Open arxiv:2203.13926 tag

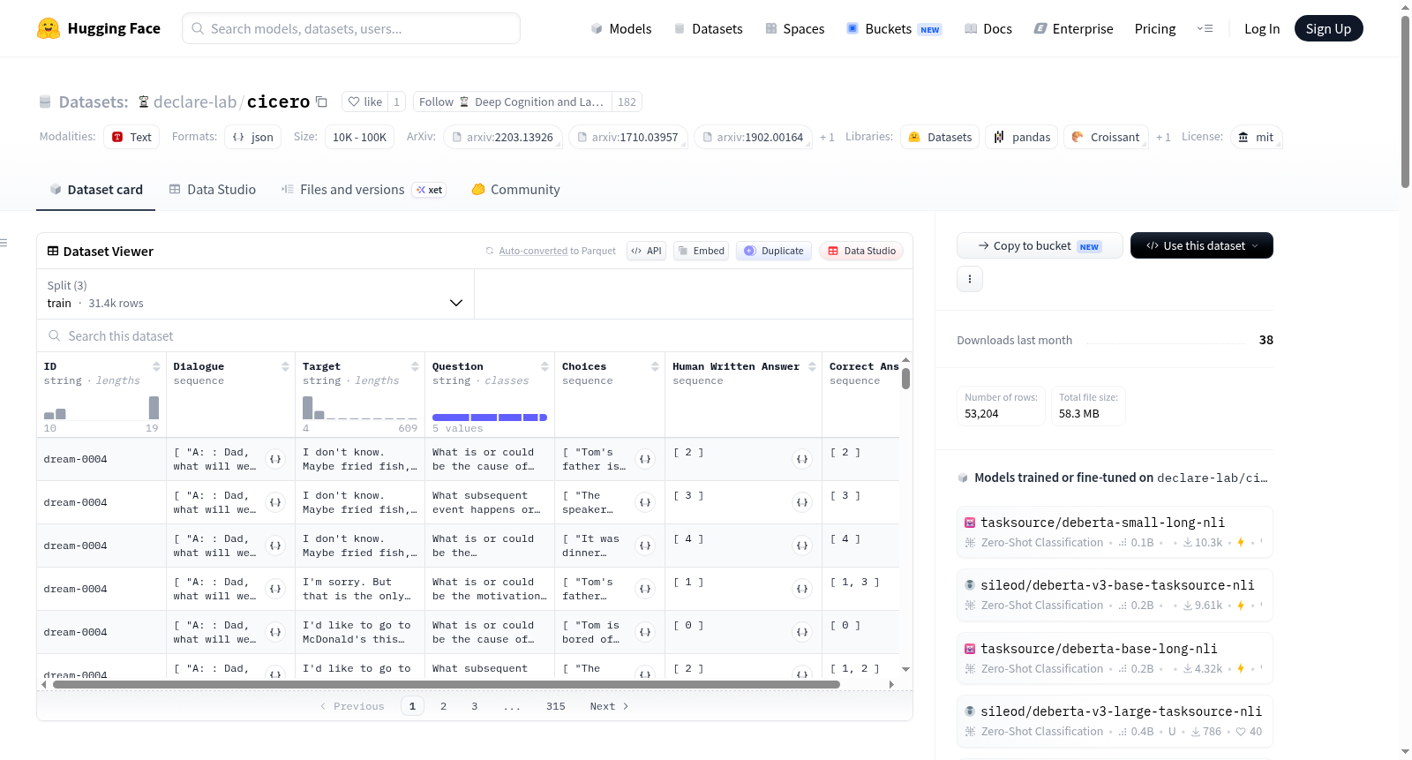click(x=503, y=137)
